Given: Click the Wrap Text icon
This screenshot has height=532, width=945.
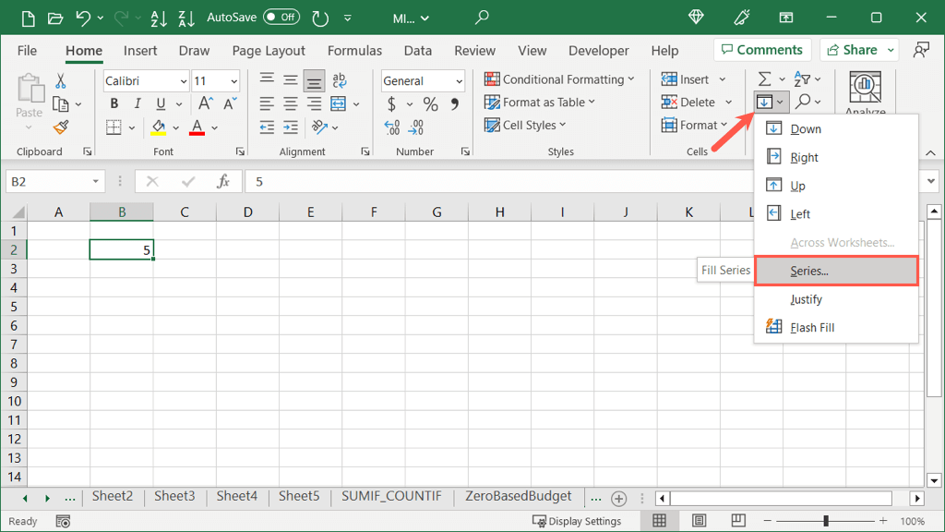Looking at the screenshot, I should [339, 81].
